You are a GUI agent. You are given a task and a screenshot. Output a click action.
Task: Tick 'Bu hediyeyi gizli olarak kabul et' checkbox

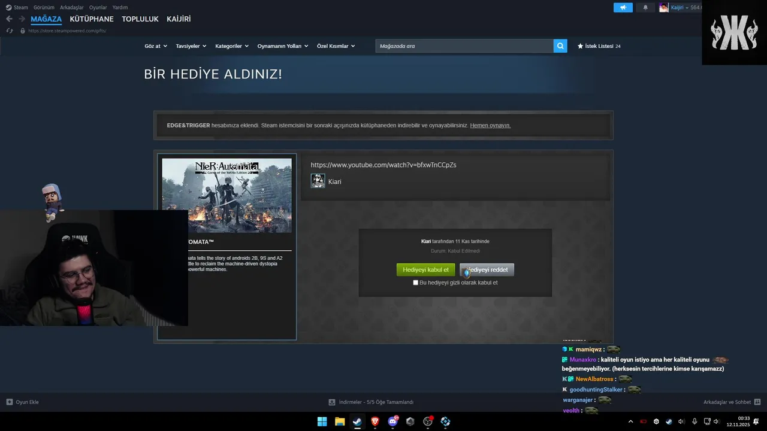tap(416, 283)
